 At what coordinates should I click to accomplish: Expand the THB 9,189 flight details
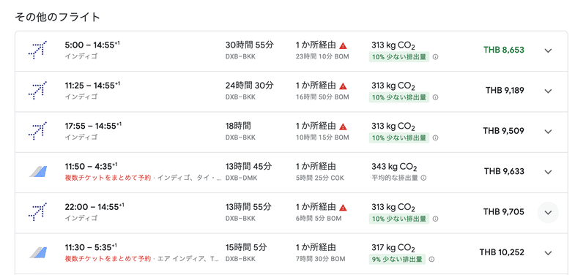point(548,91)
